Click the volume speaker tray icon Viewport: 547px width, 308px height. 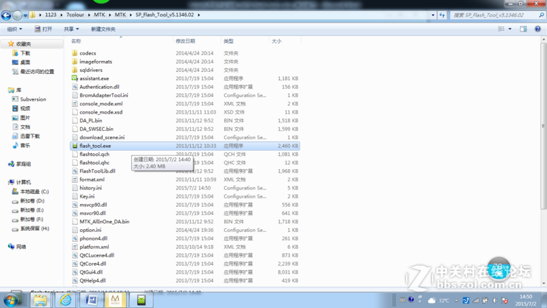[x=494, y=300]
